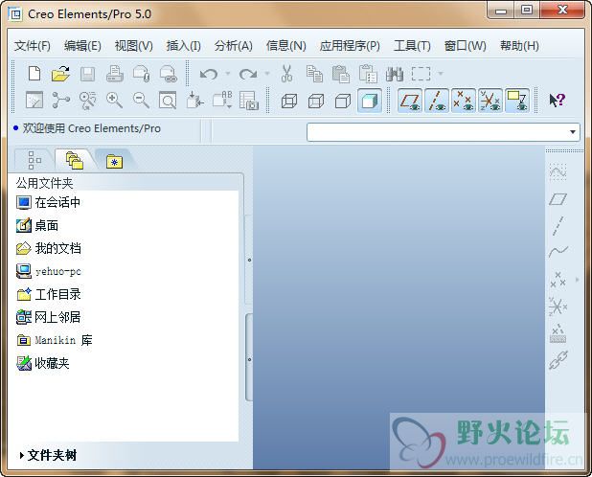Switch to the Model Tree navigator tab
This screenshot has height=477, width=592.
(x=34, y=160)
